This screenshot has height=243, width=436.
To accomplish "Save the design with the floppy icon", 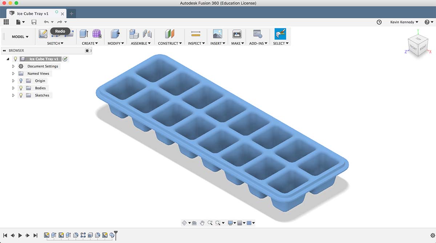I will click(34, 22).
